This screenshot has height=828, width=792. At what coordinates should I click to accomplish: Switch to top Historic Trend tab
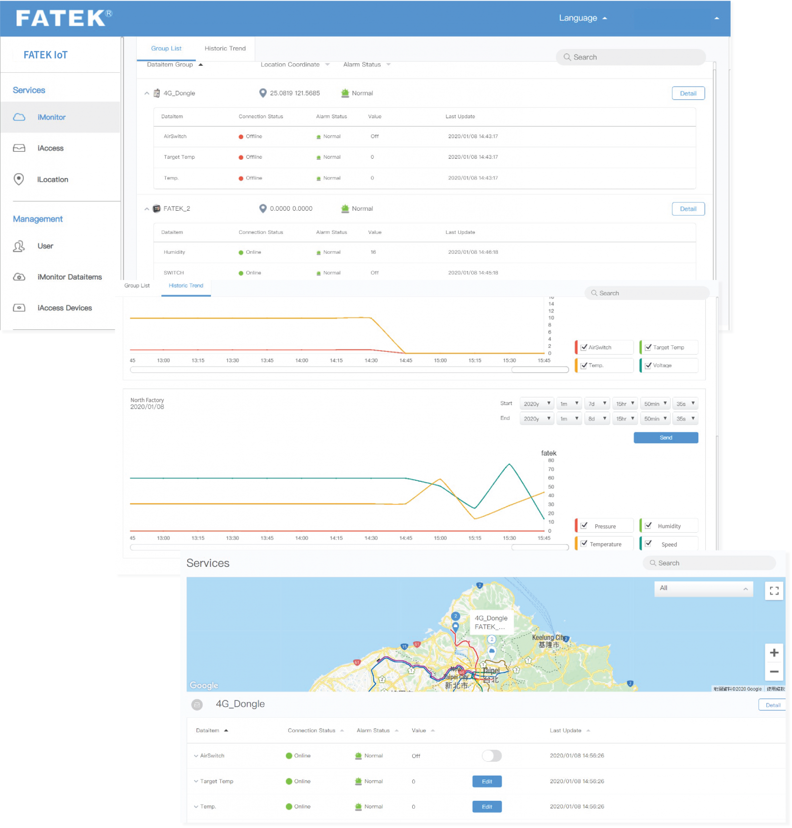(225, 48)
